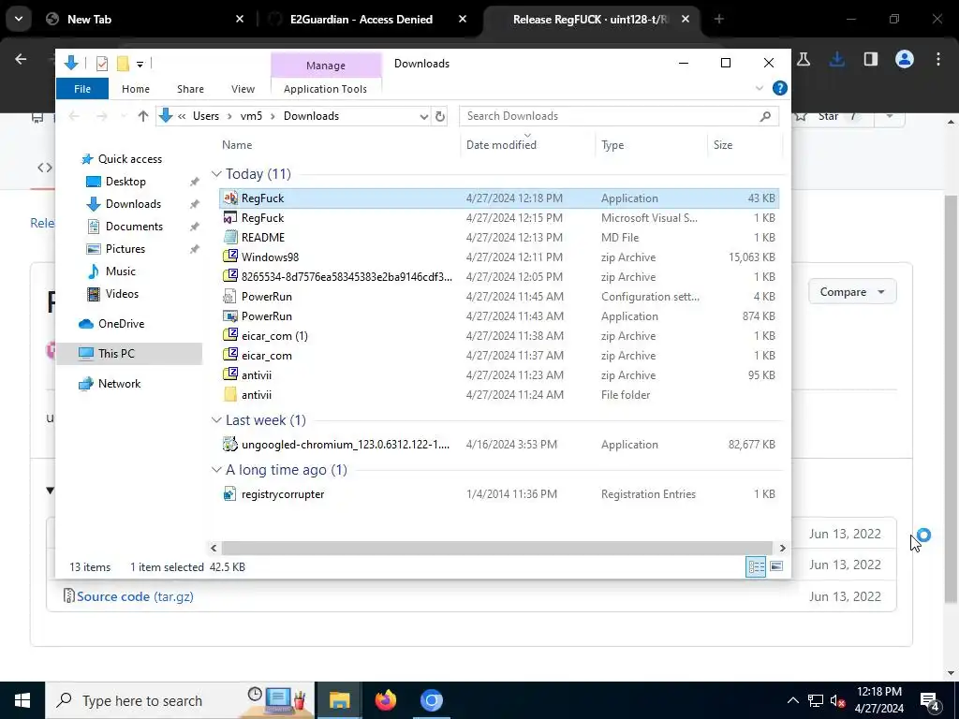Select the Windows98 zip archive
Image resolution: width=959 pixels, height=719 pixels.
tap(498, 257)
